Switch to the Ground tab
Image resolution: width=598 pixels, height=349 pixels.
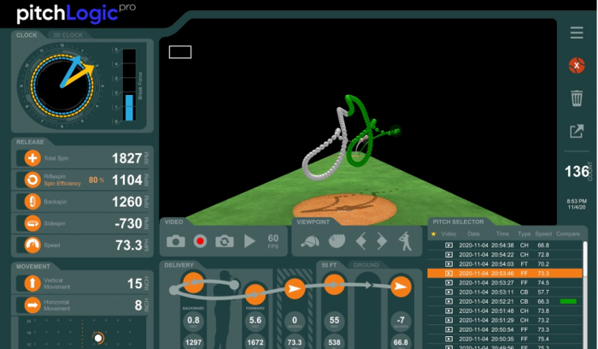pyautogui.click(x=366, y=265)
